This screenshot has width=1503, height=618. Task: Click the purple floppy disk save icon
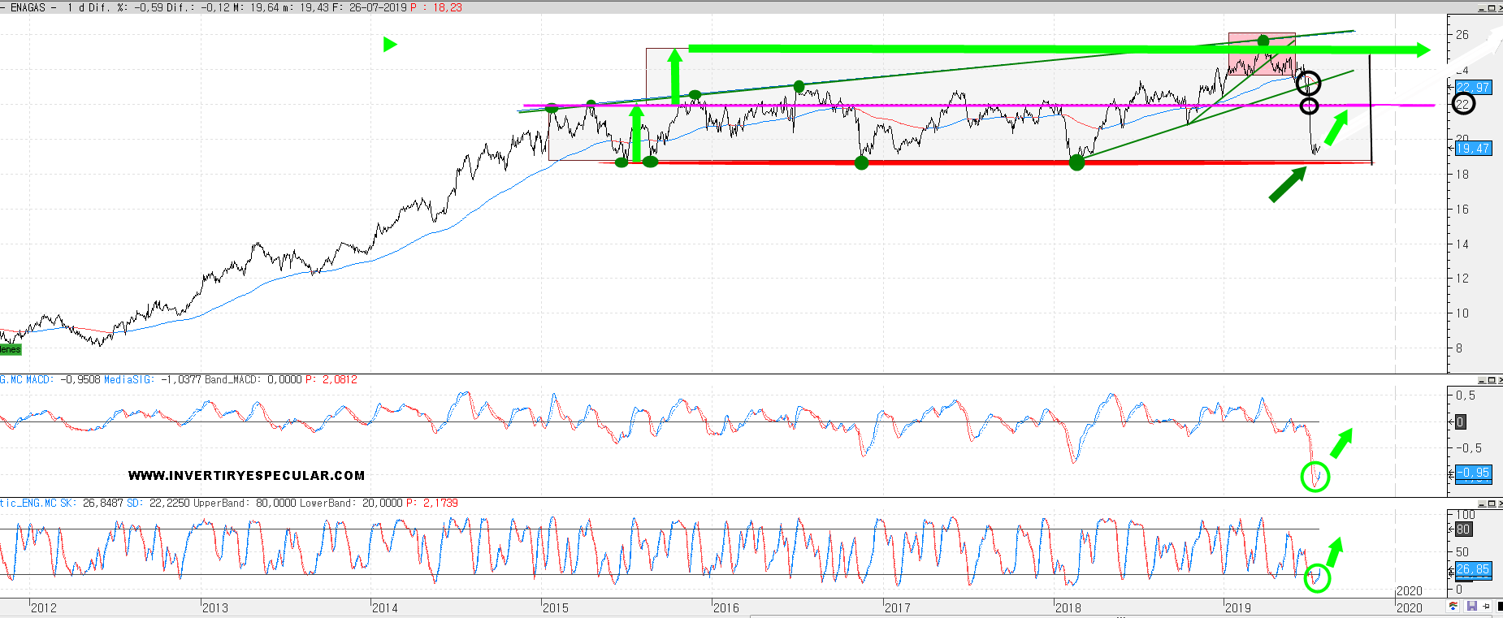point(1471,607)
